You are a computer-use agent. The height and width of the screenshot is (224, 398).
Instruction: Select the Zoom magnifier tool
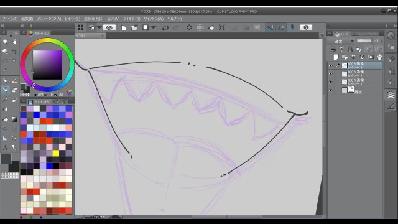coord(5,42)
